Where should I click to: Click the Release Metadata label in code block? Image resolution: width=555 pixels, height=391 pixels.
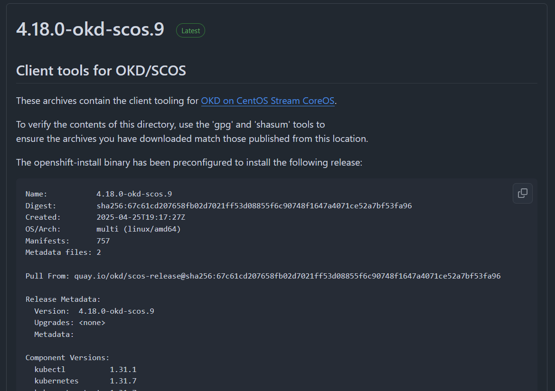click(x=63, y=299)
